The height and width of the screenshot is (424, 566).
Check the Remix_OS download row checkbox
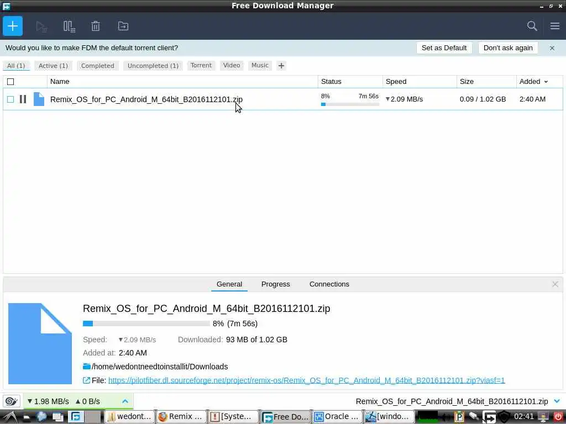[x=11, y=99]
